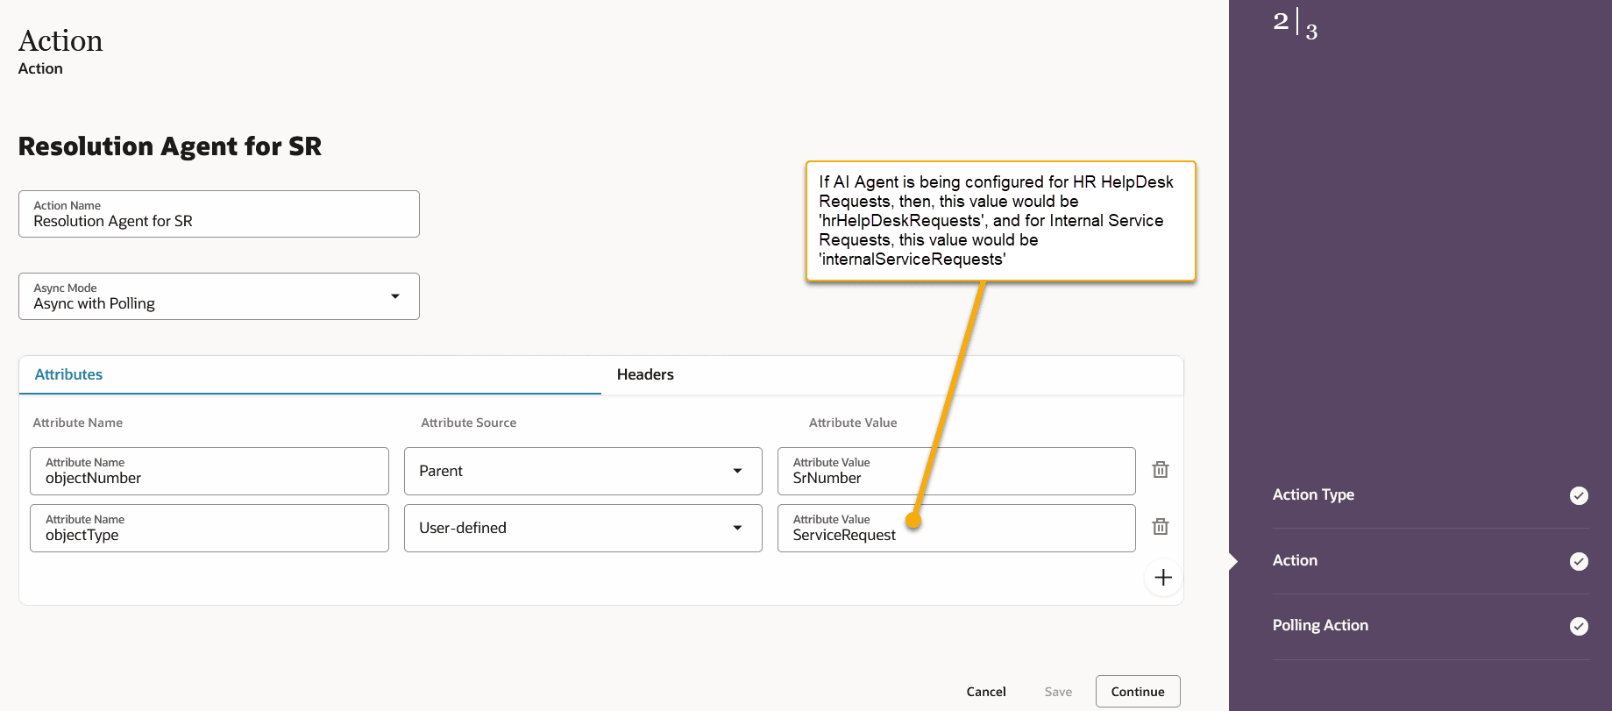
Task: Go to the Polling Action step
Action: (x=1320, y=625)
